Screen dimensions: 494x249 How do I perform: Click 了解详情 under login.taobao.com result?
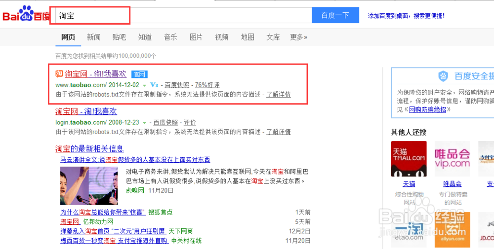pos(279,132)
